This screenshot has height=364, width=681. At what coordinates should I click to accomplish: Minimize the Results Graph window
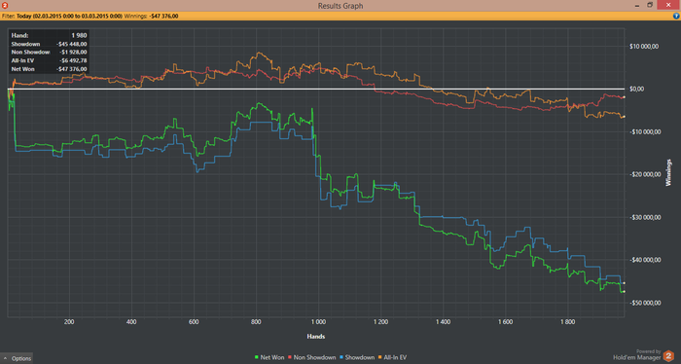pyautogui.click(x=637, y=5)
